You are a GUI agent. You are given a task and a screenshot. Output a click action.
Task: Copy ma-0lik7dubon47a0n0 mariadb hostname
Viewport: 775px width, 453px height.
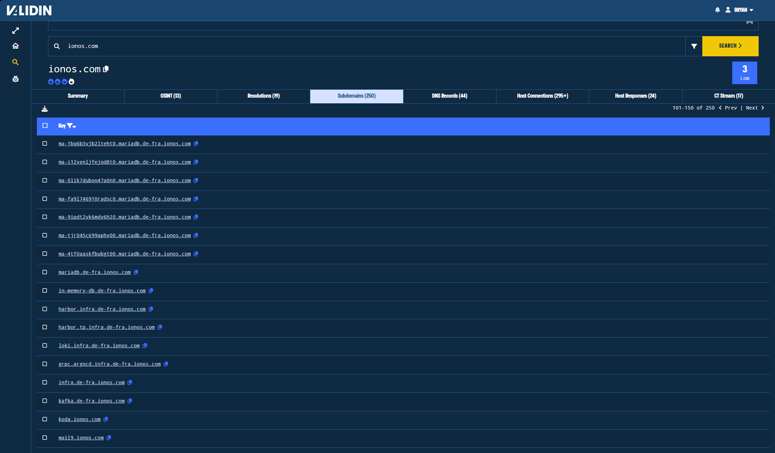[x=196, y=180]
